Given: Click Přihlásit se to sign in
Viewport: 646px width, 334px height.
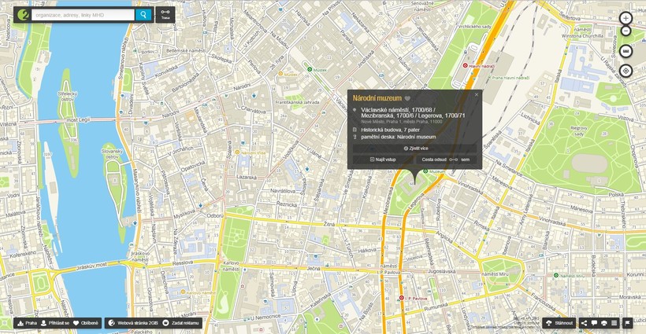Looking at the screenshot, I should (54, 323).
